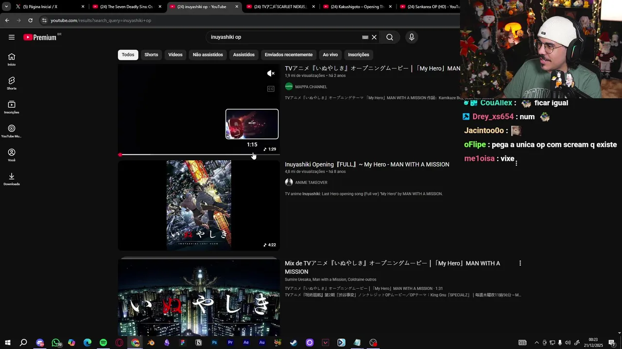The width and height of the screenshot is (622, 349).
Task: Open Você in the sidebar
Action: coord(12,155)
